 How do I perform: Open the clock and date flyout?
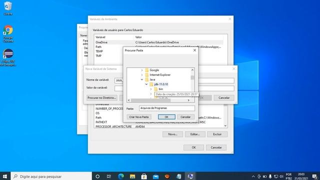[x=301, y=176]
